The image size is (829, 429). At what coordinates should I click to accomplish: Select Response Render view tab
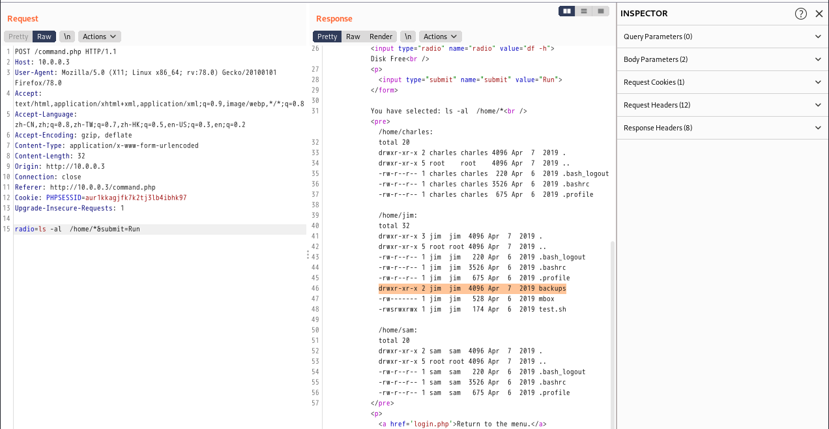(x=381, y=37)
